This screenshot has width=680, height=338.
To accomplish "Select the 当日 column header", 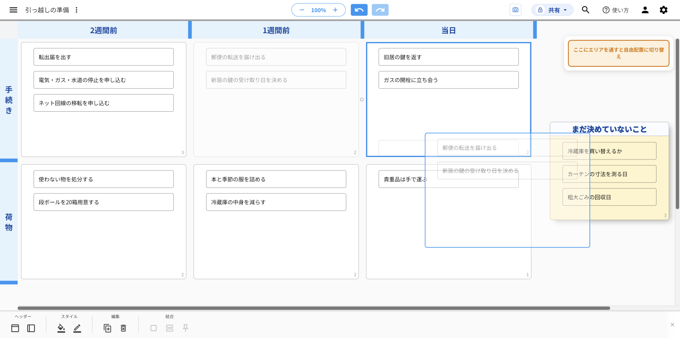I will coord(448,30).
